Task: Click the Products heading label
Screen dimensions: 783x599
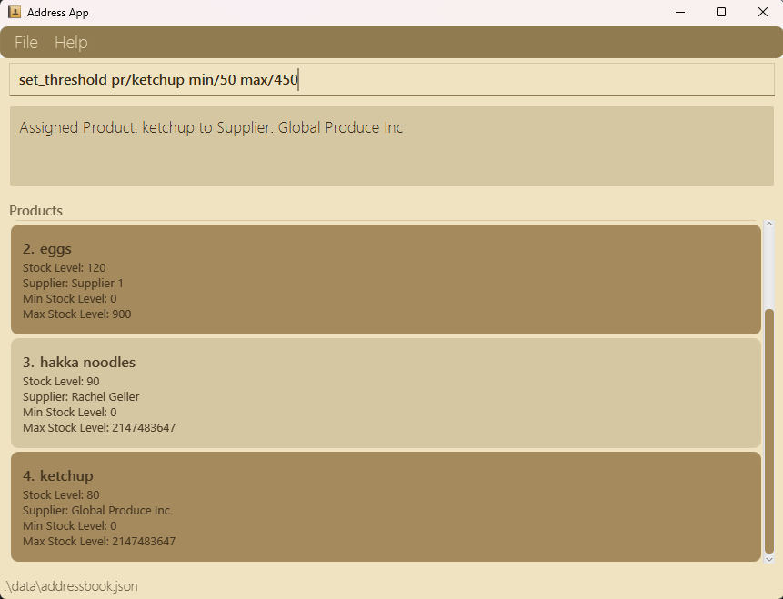Action: (36, 211)
